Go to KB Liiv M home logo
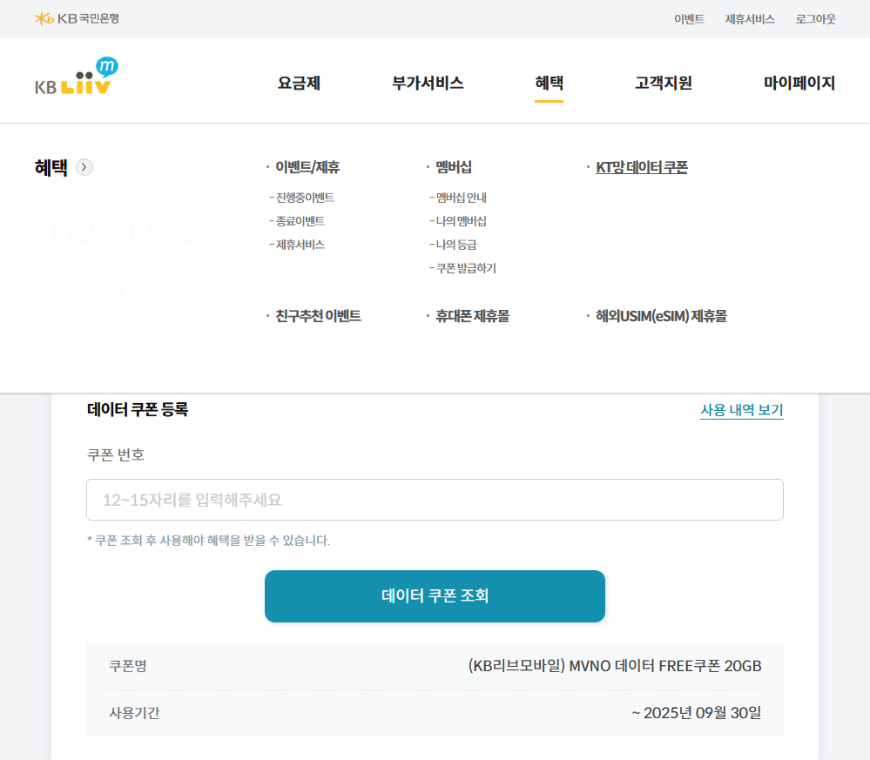Image resolution: width=870 pixels, height=760 pixels. (x=76, y=76)
